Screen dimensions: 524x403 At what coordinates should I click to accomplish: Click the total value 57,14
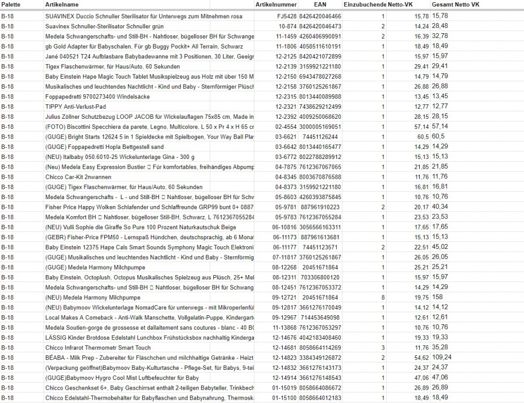440,126
